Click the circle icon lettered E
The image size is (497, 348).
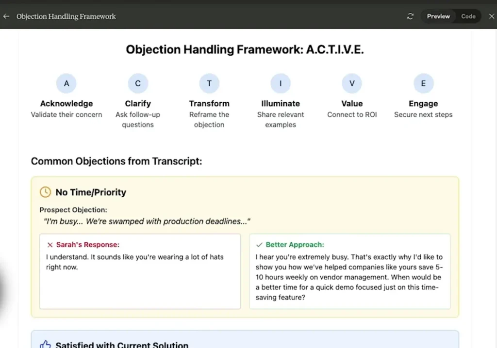423,83
